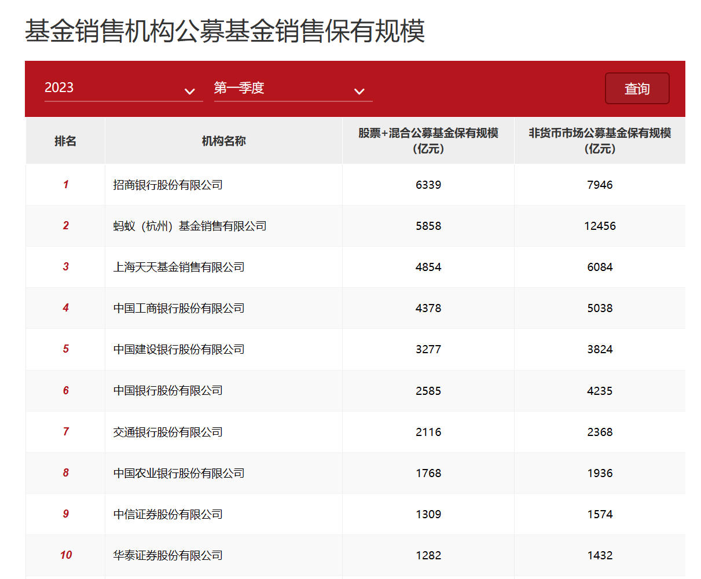
Task: Select 中国建设银行股份有限公司 name
Action: tap(179, 350)
